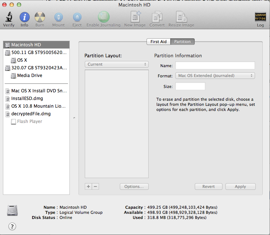Click the Capacity value 499.25 GB
The height and width of the screenshot is (235, 270).
tap(182, 207)
